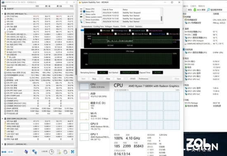This screenshot has width=227, height=156.
Task: Click the Clear button
Action: tap(108, 79)
